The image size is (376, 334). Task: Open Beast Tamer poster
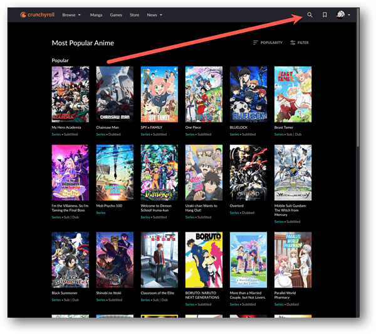pos(293,94)
